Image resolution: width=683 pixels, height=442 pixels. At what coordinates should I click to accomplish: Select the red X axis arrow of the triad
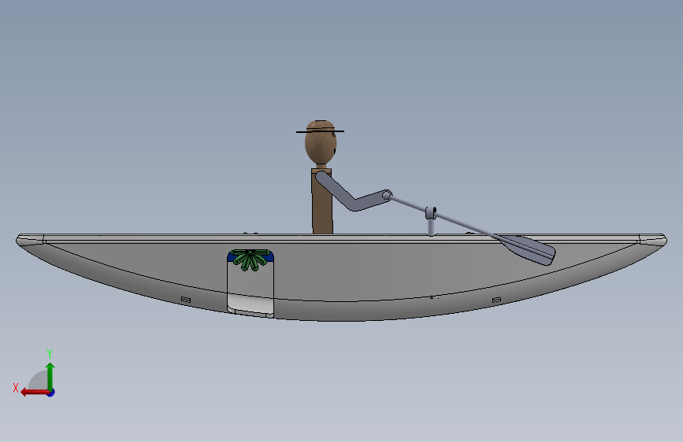34,392
